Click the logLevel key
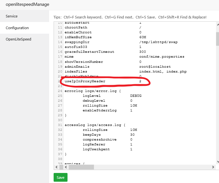 (92, 96)
